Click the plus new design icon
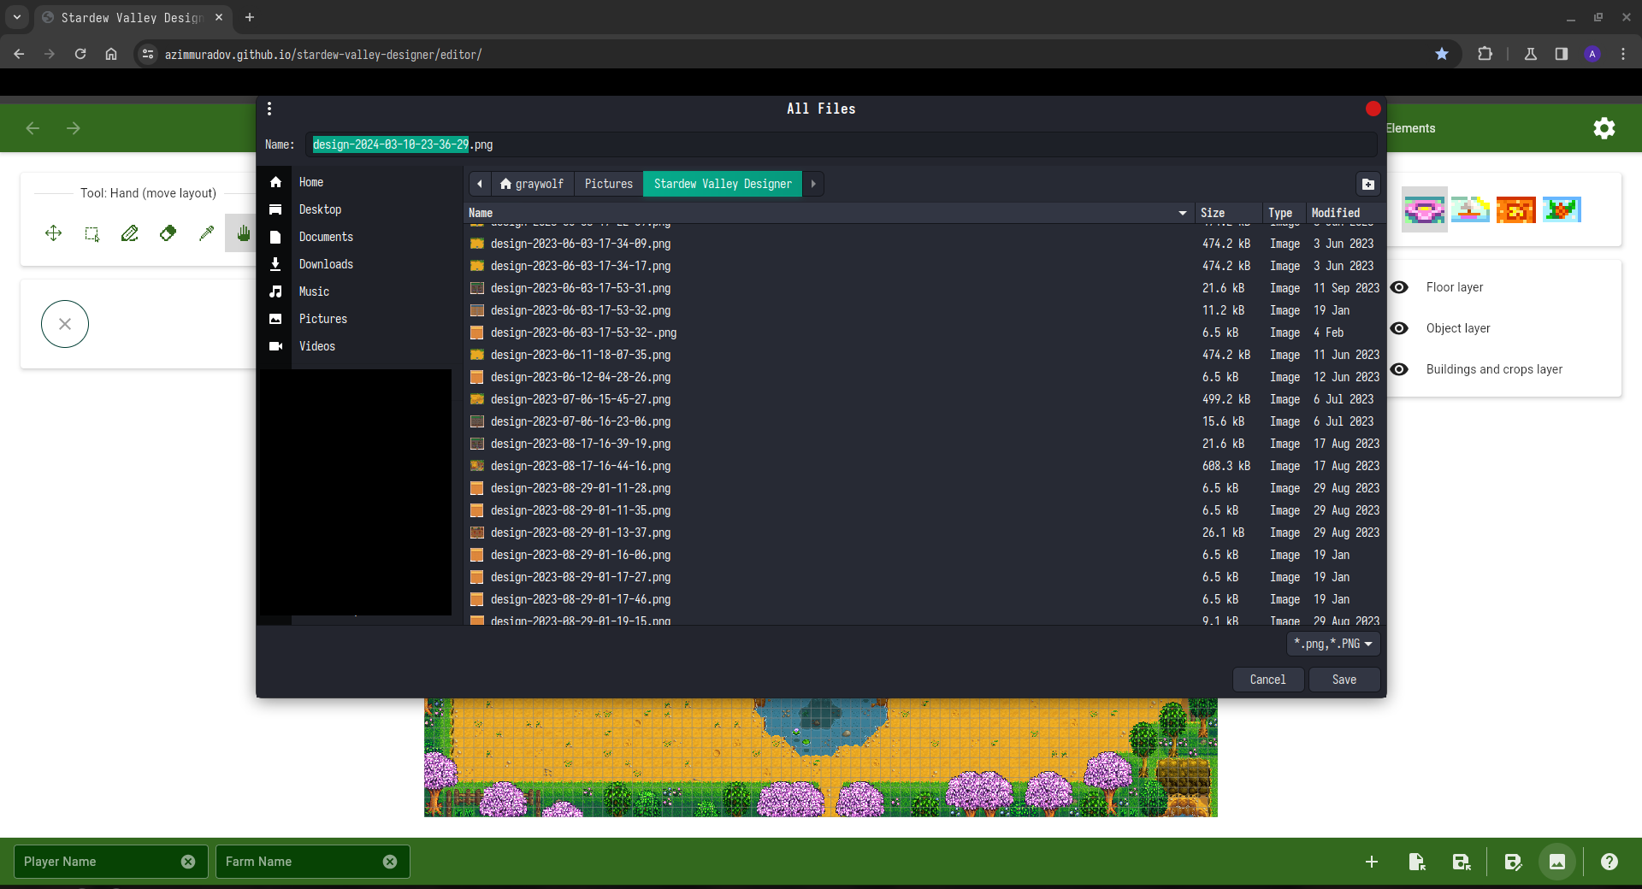 (1372, 862)
